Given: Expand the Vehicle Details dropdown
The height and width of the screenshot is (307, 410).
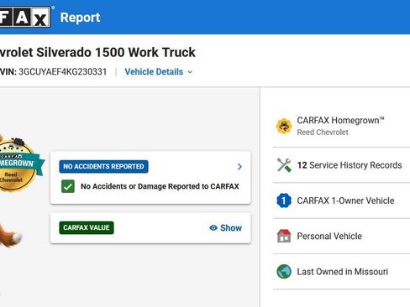Looking at the screenshot, I should click(x=159, y=72).
